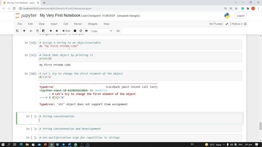
Task: Open the View menu
Action: (x=41, y=24)
